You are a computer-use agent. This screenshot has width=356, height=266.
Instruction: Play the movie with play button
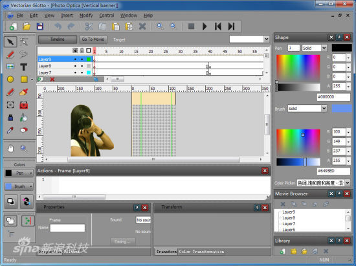[x=205, y=27]
